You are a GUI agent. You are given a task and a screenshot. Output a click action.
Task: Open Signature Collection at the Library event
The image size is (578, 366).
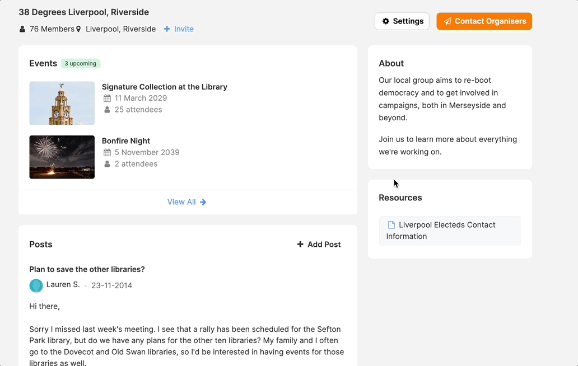pos(164,87)
